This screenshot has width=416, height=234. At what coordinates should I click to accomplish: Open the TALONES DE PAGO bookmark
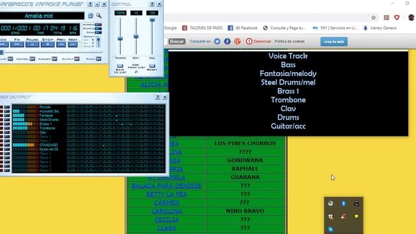(x=202, y=28)
